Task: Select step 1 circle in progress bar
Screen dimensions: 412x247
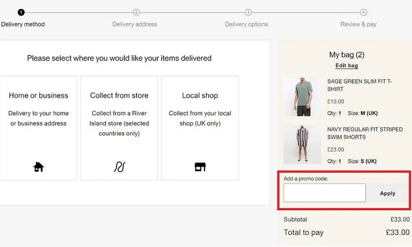Action: click(x=21, y=12)
